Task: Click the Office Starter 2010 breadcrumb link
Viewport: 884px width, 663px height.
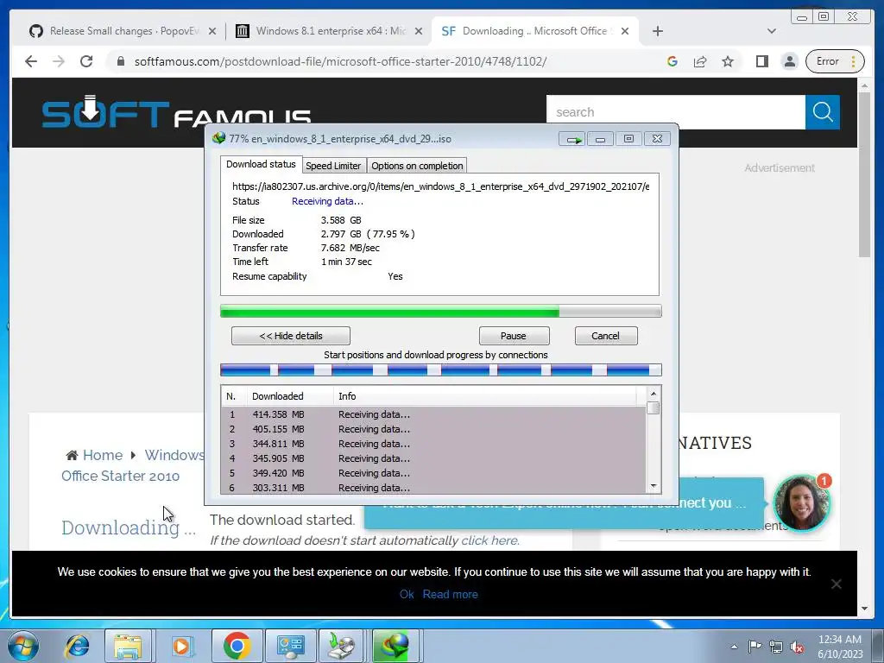Action: click(120, 476)
